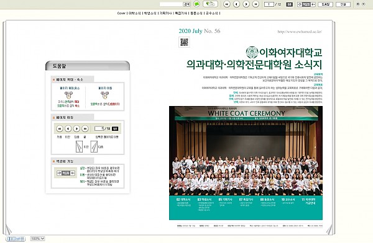Click the green speech bubble icon
The image size is (373, 243).
pyautogui.click(x=196, y=4)
